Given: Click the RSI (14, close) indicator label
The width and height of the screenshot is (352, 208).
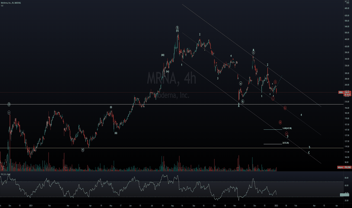Looking at the screenshot, I should (5, 174).
